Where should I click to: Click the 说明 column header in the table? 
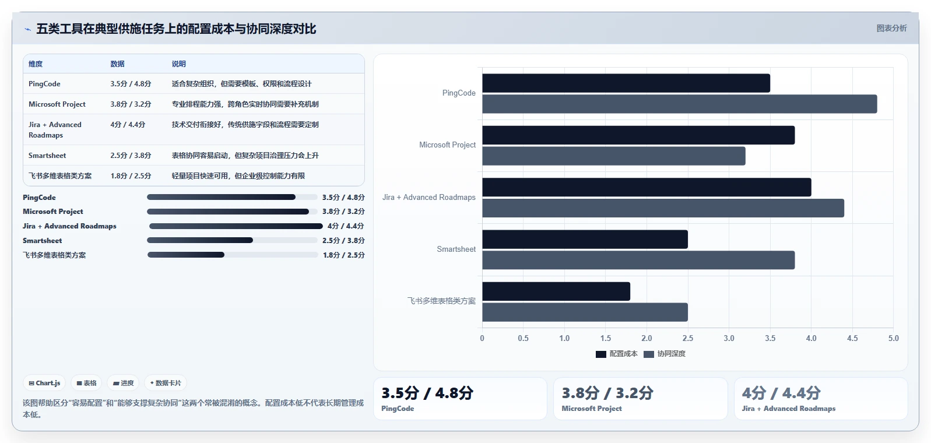click(x=178, y=64)
